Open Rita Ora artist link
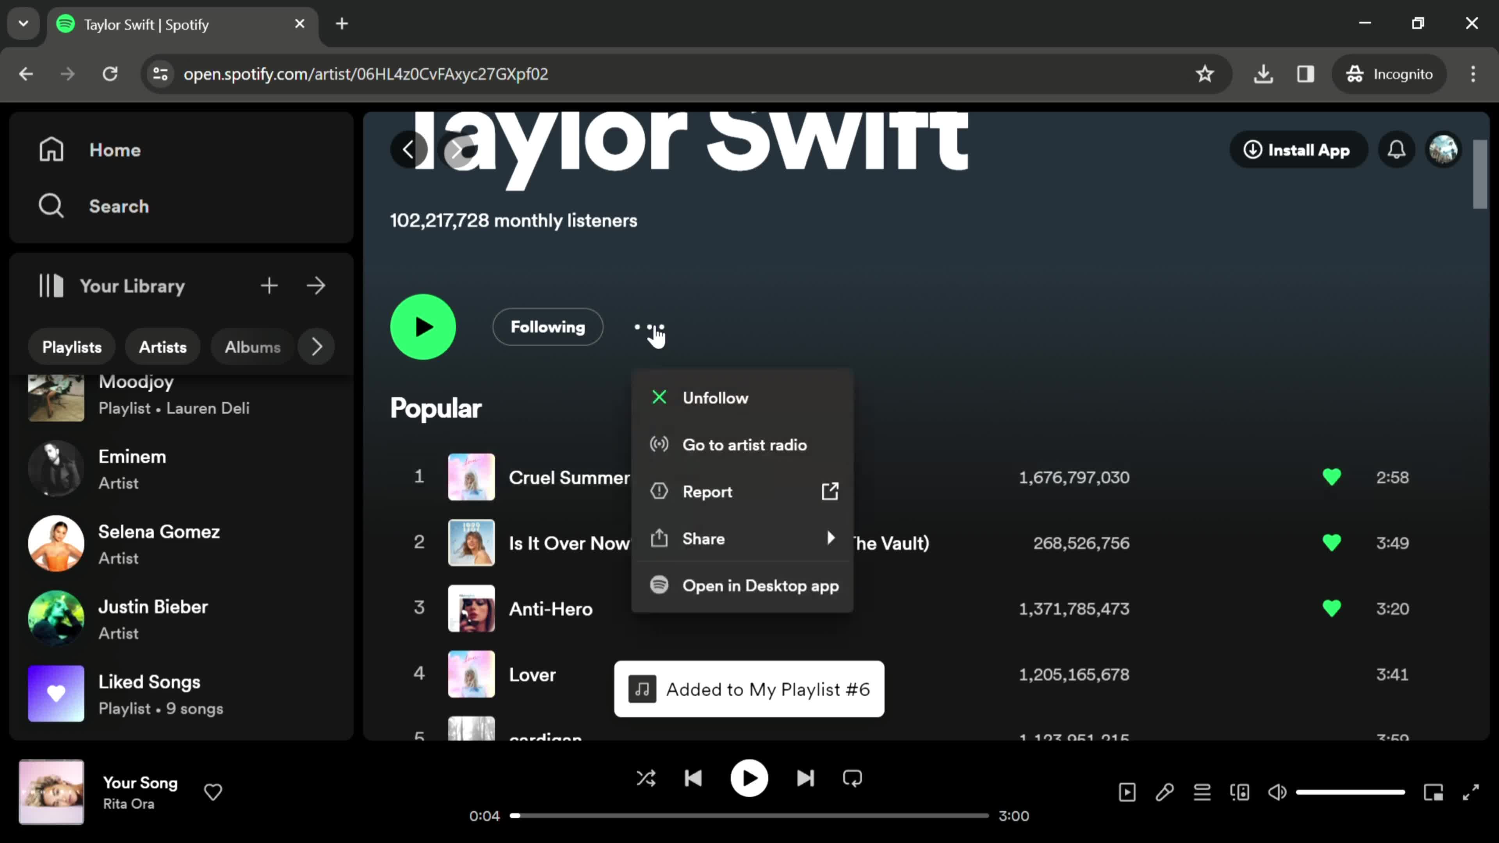1499x843 pixels. click(x=128, y=804)
